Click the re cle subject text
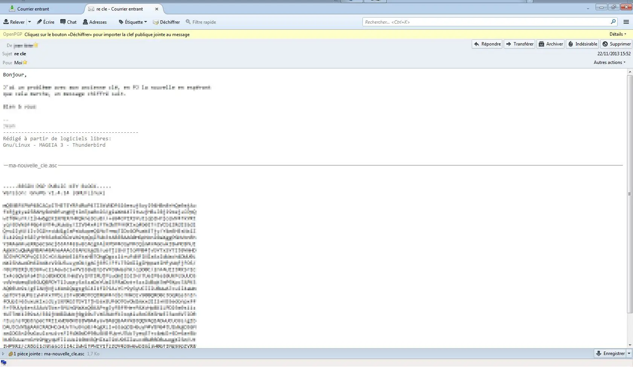Viewport: 633px width, 367px height. tap(20, 54)
